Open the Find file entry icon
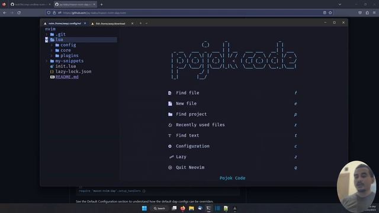 pos(170,93)
